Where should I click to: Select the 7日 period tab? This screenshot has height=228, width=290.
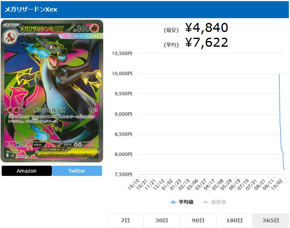(x=125, y=220)
